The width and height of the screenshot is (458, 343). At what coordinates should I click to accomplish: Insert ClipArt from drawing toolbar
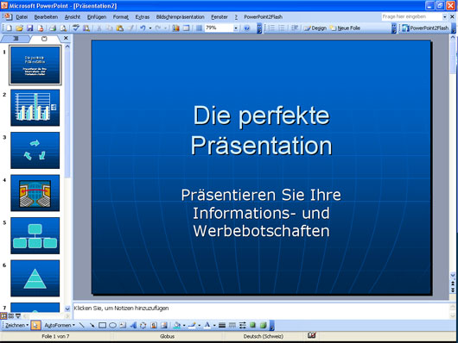(154, 325)
